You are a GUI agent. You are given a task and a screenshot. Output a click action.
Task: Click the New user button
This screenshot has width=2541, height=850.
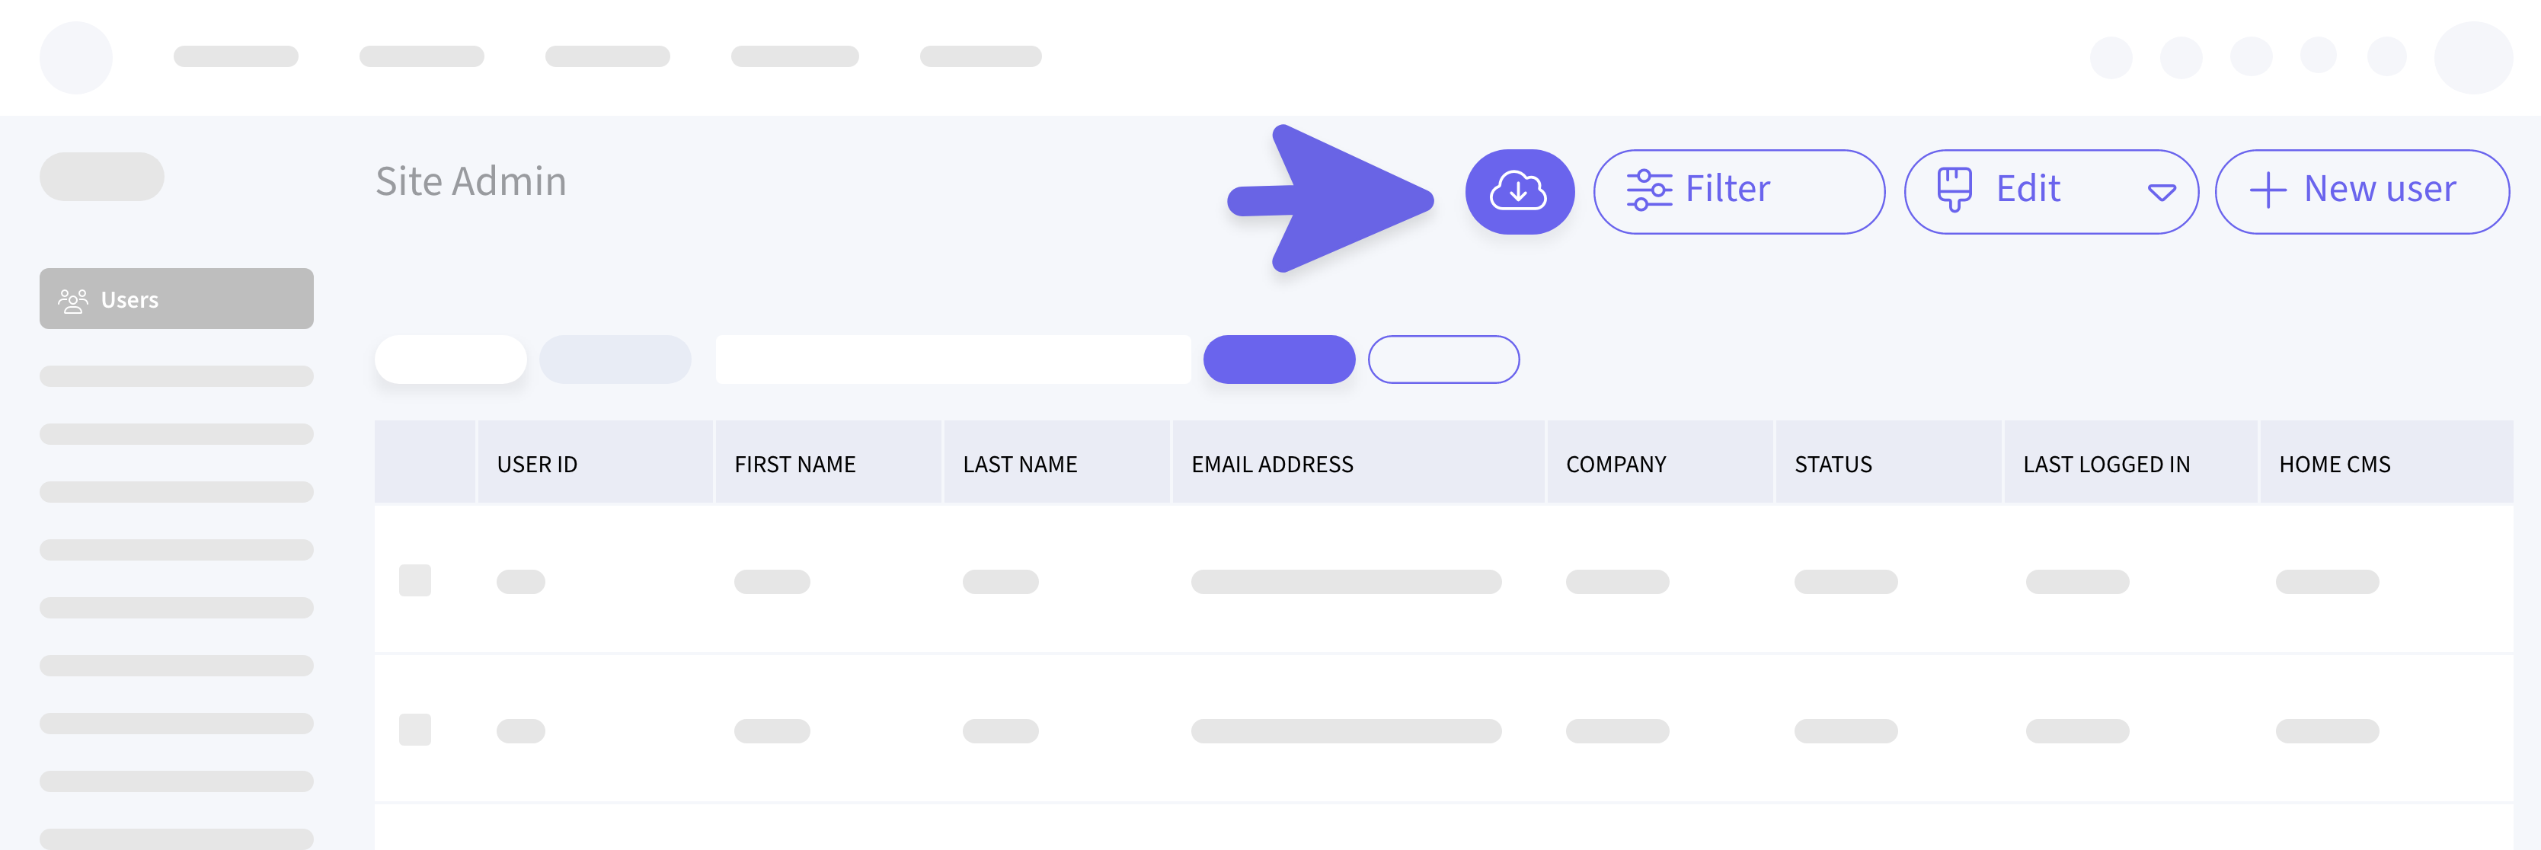(x=2360, y=191)
